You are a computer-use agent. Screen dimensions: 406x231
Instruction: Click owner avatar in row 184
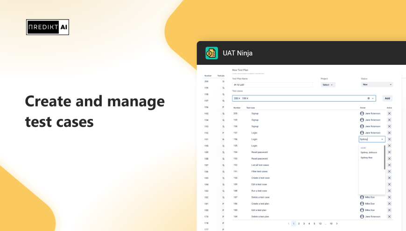[362, 217]
